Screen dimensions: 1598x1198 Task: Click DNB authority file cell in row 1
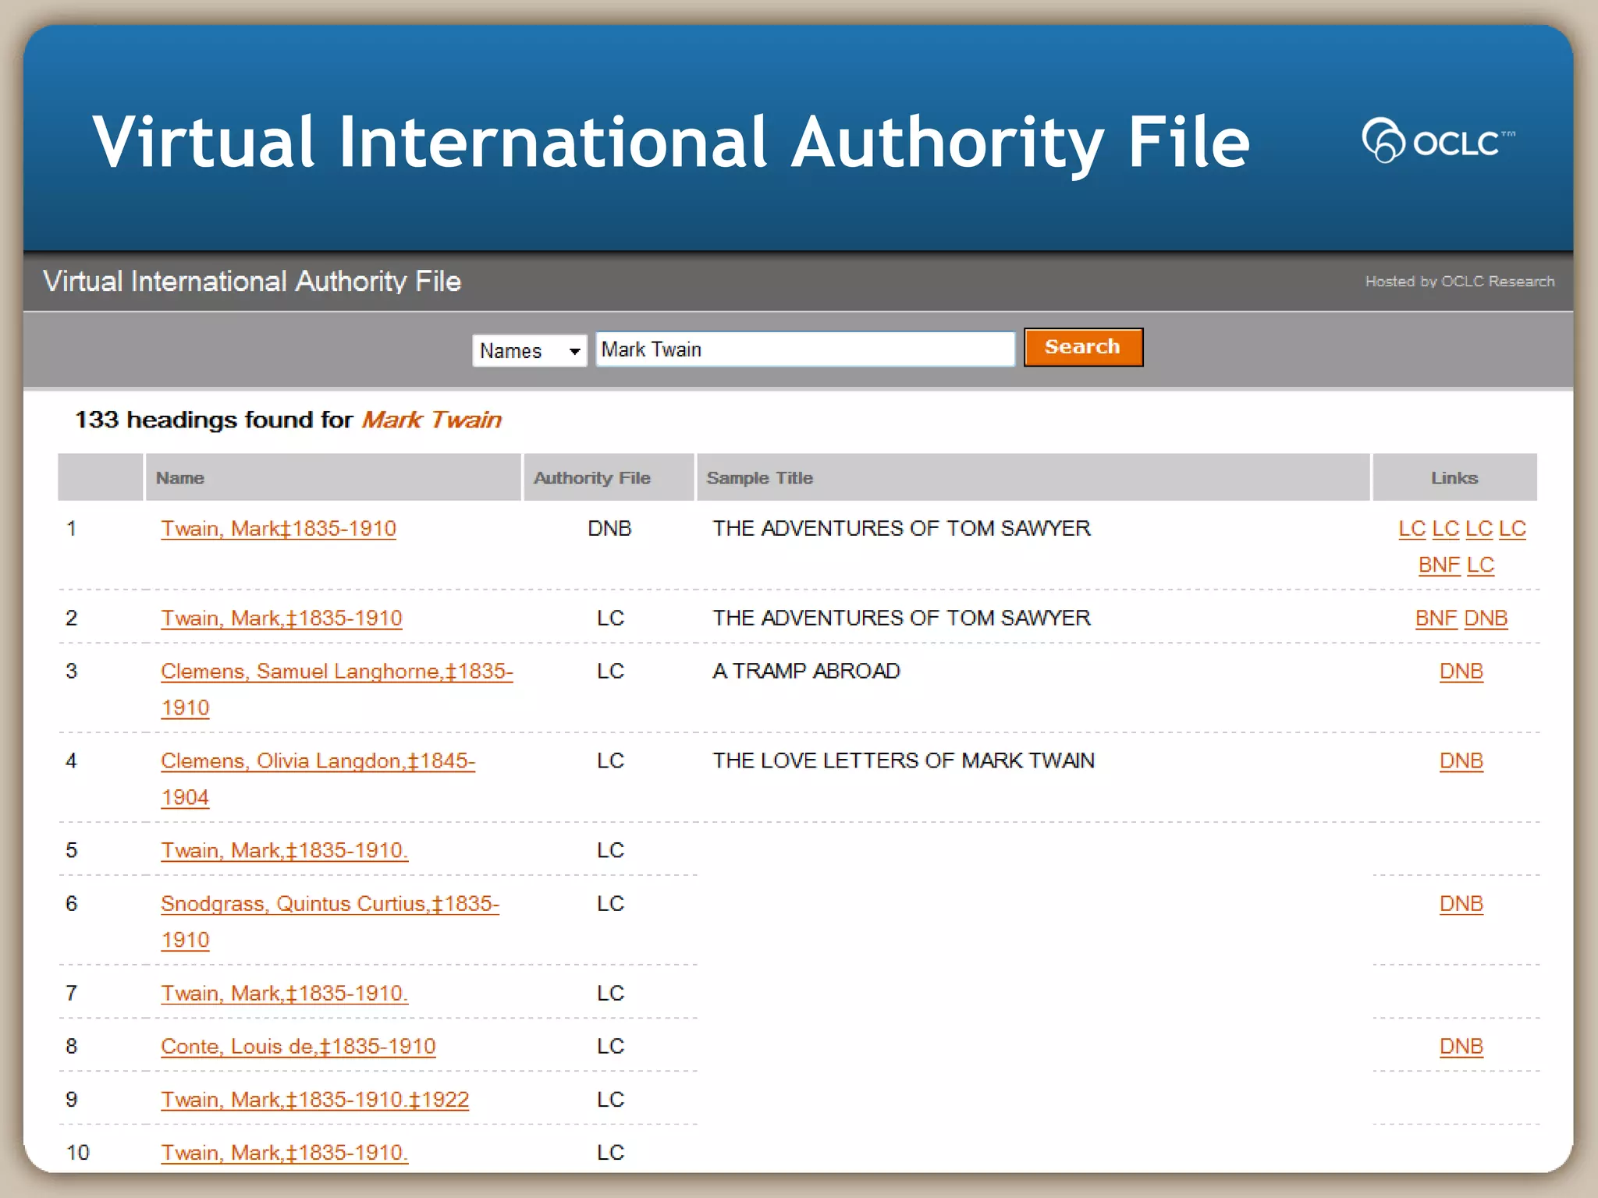pos(609,529)
